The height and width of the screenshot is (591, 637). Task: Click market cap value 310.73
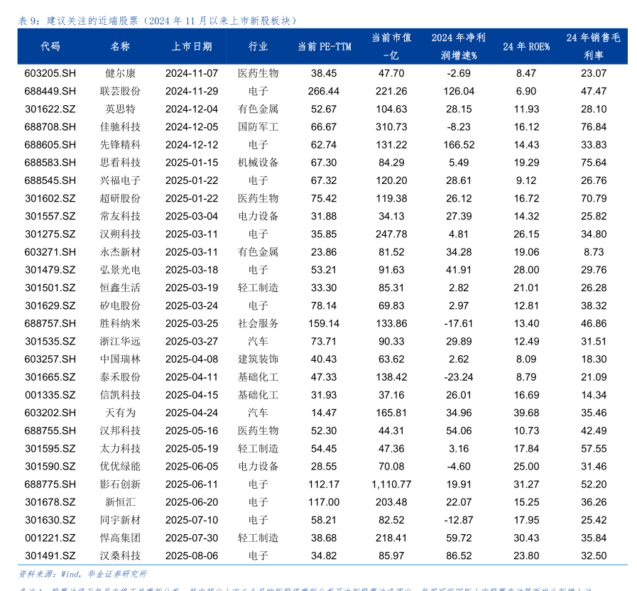coord(391,127)
